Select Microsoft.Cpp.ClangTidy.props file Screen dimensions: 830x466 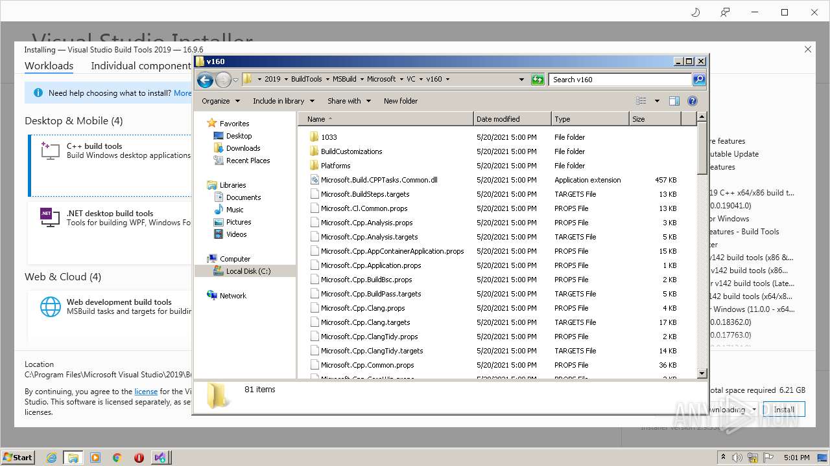tap(369, 337)
